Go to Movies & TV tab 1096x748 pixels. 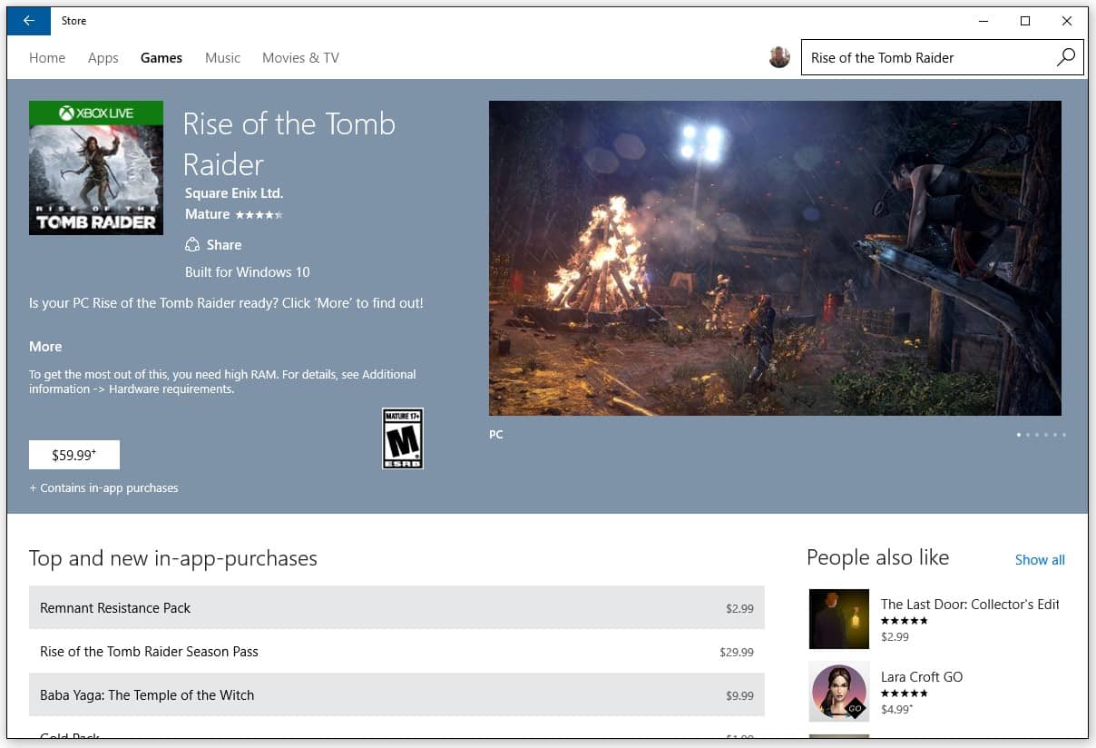tap(300, 57)
